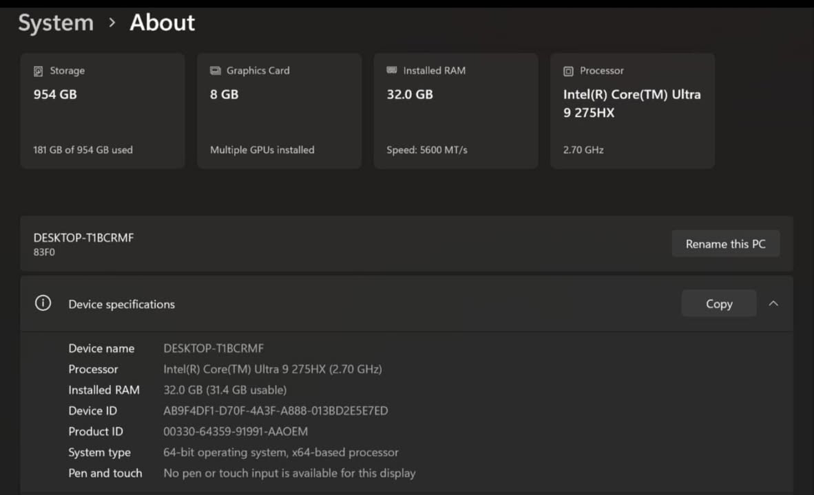Click the About page title

(163, 23)
